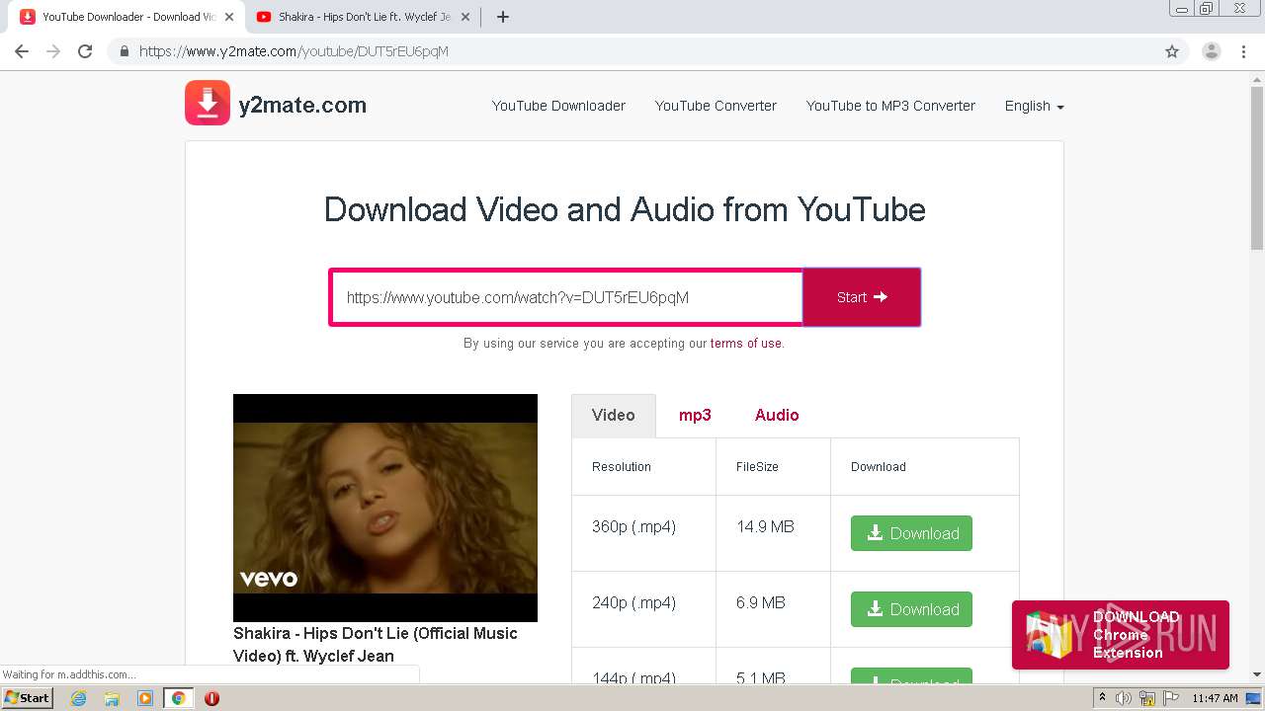
Task: Click the YouTube URL input field
Action: (566, 297)
